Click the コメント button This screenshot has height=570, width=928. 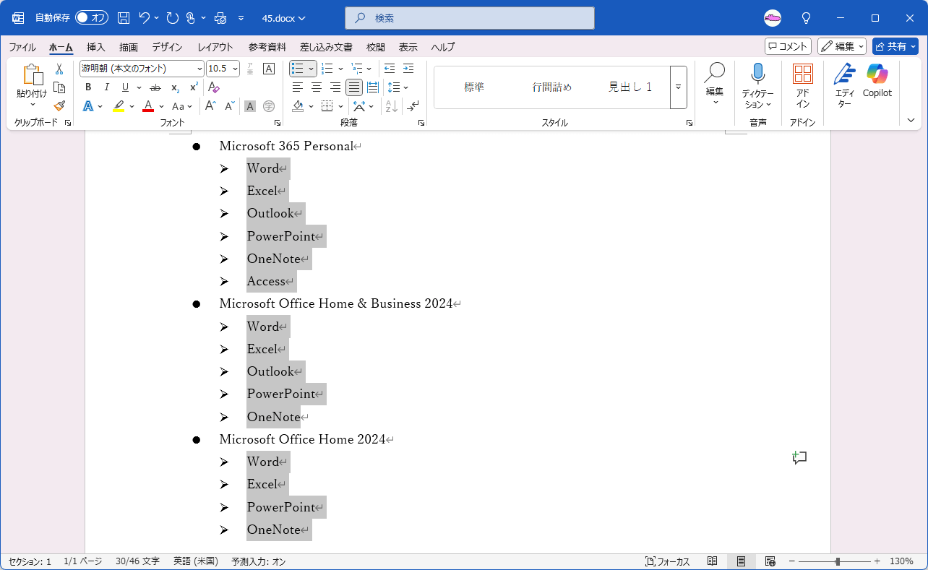(788, 46)
